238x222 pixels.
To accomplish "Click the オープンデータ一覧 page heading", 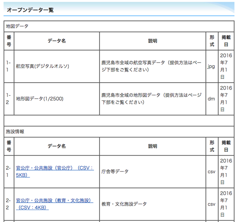I will pos(30,10).
